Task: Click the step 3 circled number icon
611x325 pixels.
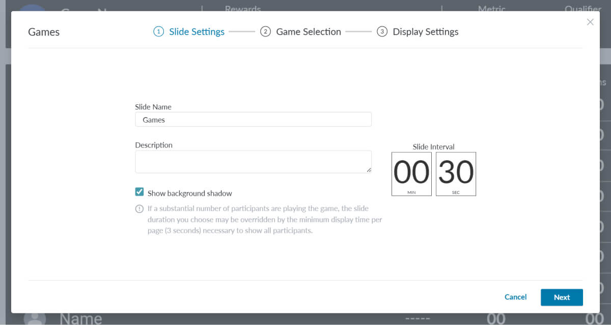Action: (x=382, y=32)
